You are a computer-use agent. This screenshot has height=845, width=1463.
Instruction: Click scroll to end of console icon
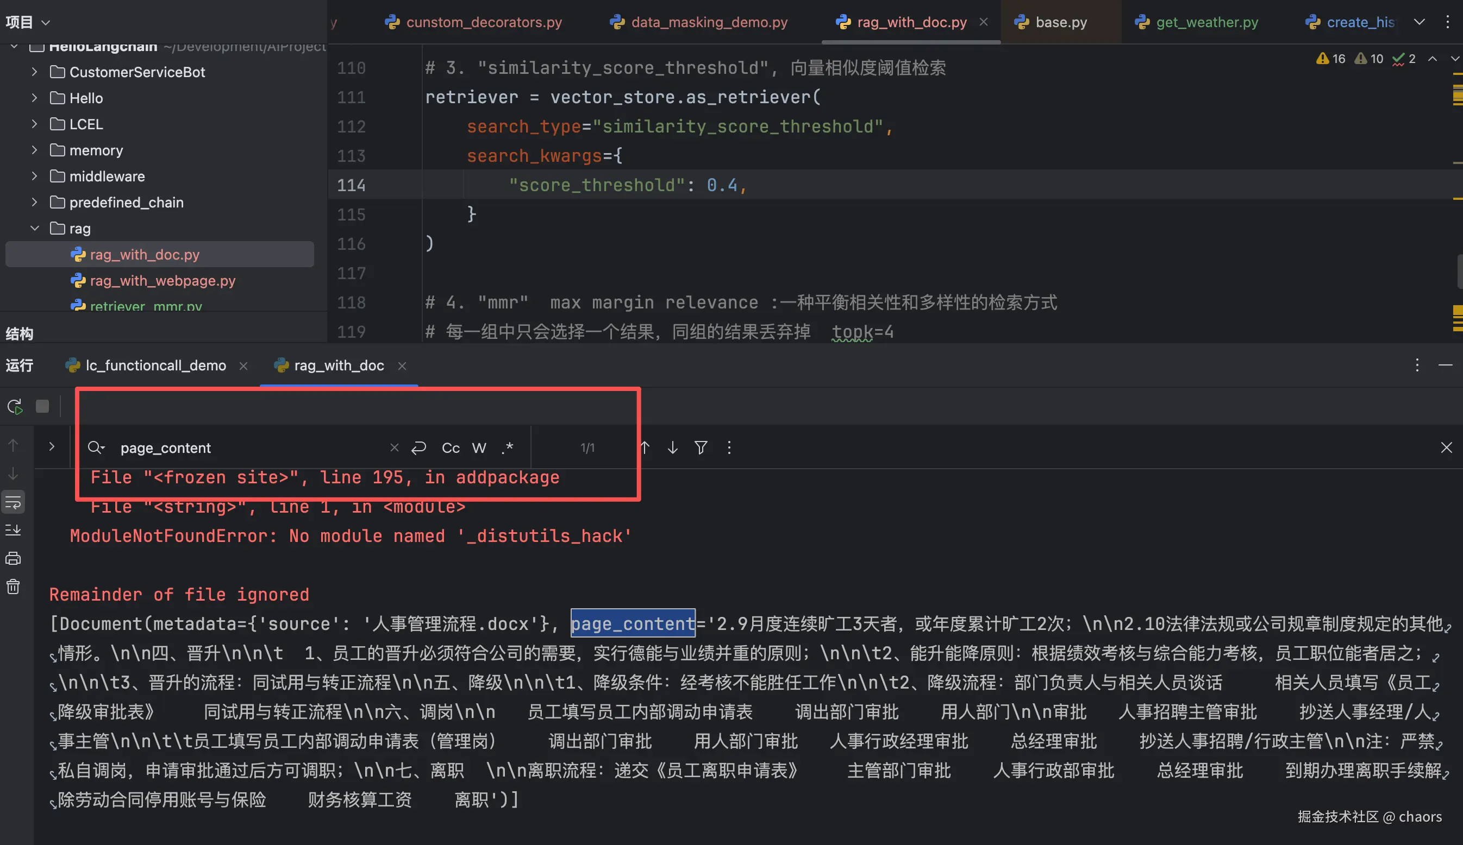[13, 530]
